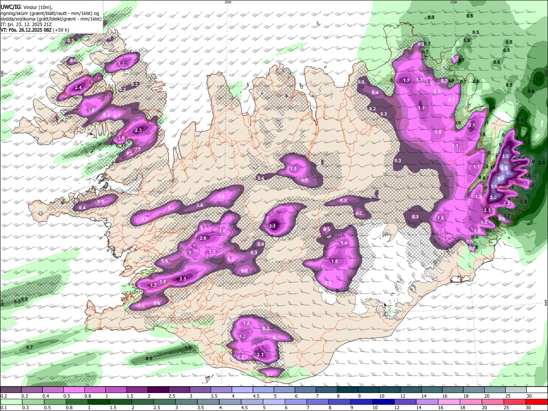Click the 'VT: Fös. 26.12.2025 08Z (+59 h)' line
548x411 pixels.
[x=35, y=30]
